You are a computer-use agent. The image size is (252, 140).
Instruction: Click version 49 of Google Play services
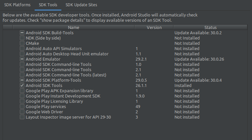pos(138,107)
